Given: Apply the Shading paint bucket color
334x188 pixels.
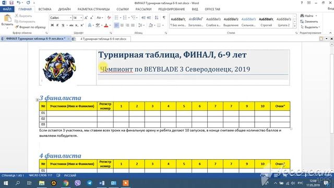Looking at the screenshot, I should [151, 26].
